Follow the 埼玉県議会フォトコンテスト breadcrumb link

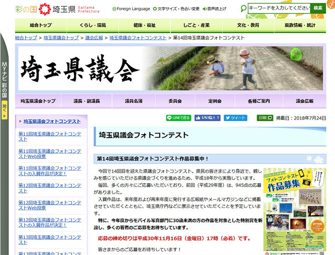point(138,38)
